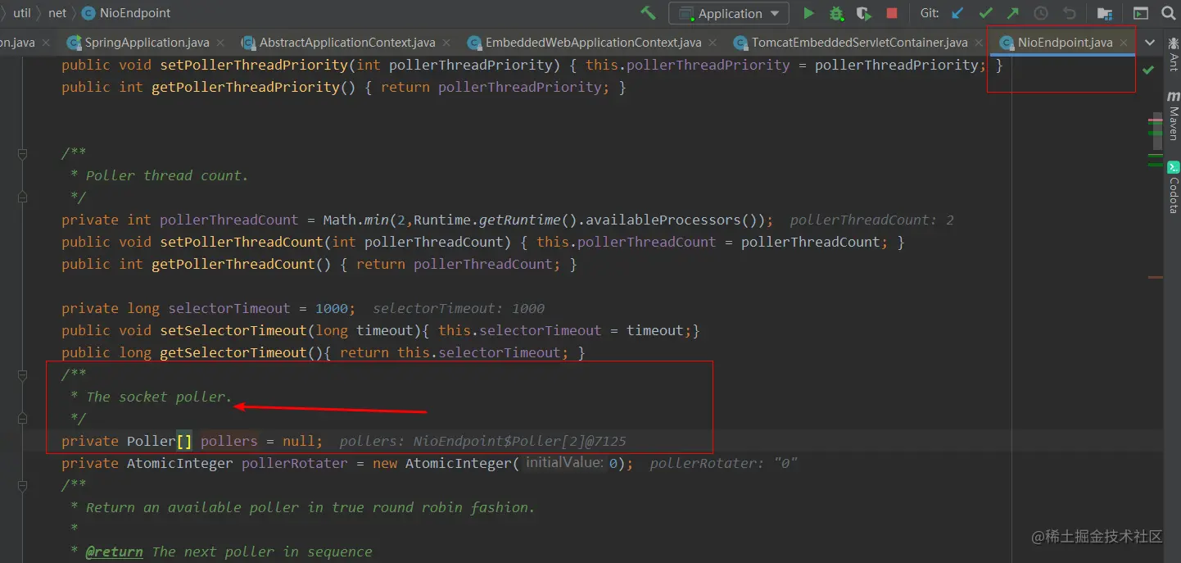
Task: Close the EmbeddedWebApplicationContext.java tab
Action: point(713,43)
